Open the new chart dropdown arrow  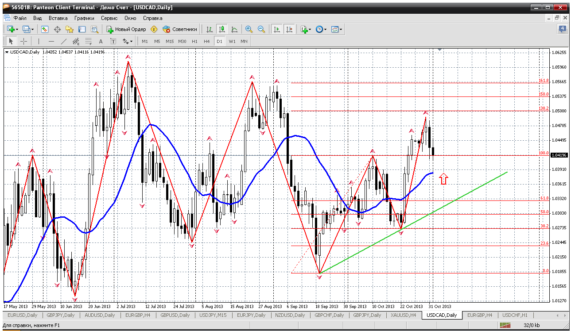point(17,30)
